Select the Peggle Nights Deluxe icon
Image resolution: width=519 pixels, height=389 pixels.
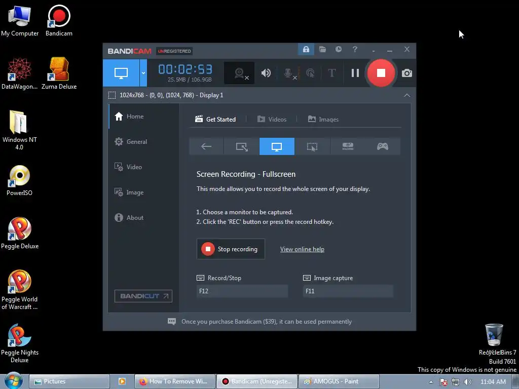pos(20,343)
